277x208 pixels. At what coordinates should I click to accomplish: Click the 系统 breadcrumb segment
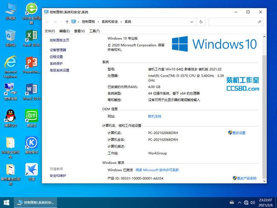(128, 22)
